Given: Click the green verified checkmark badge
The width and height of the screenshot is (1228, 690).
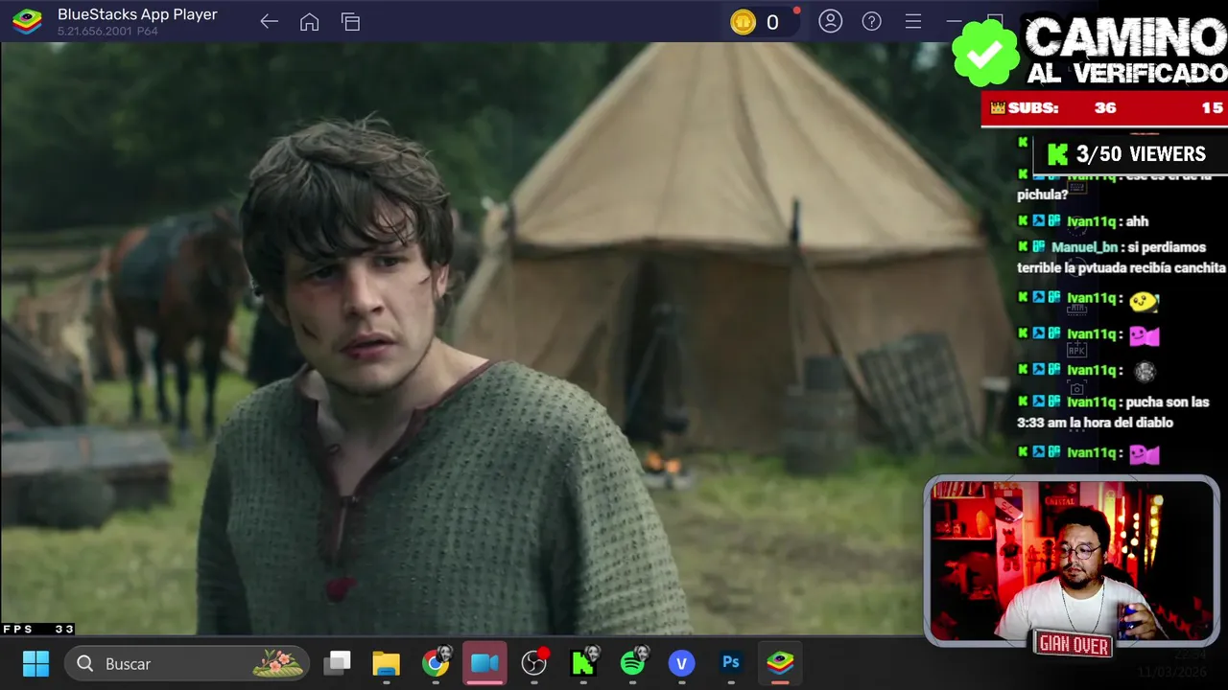Looking at the screenshot, I should [985, 53].
